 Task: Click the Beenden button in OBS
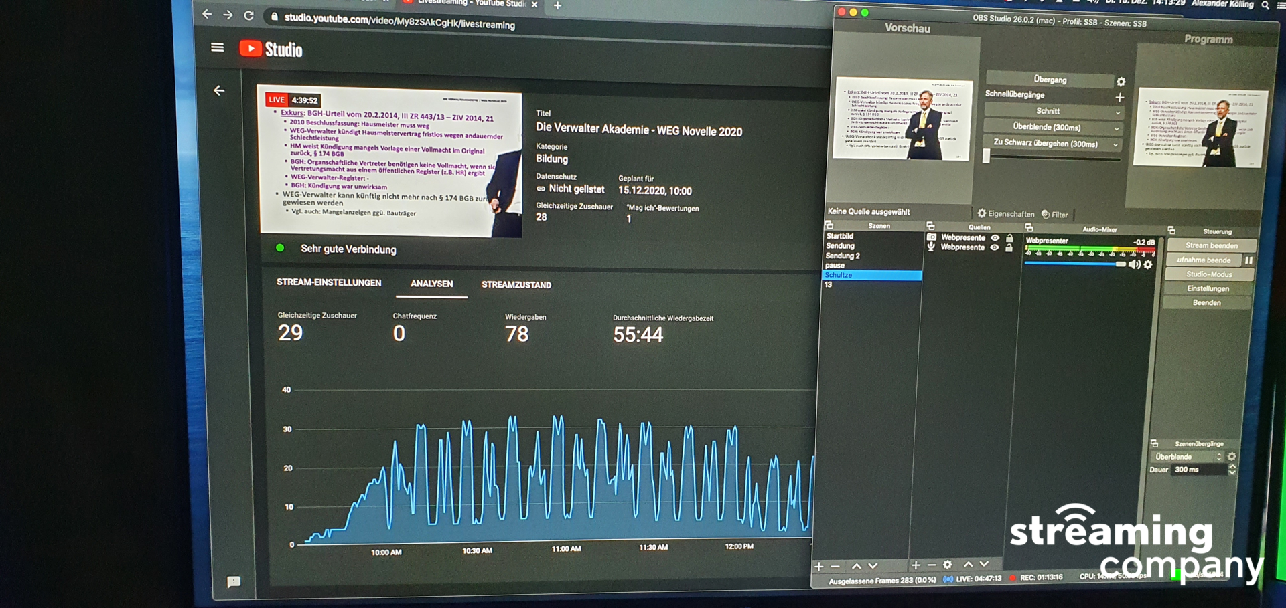click(x=1206, y=302)
